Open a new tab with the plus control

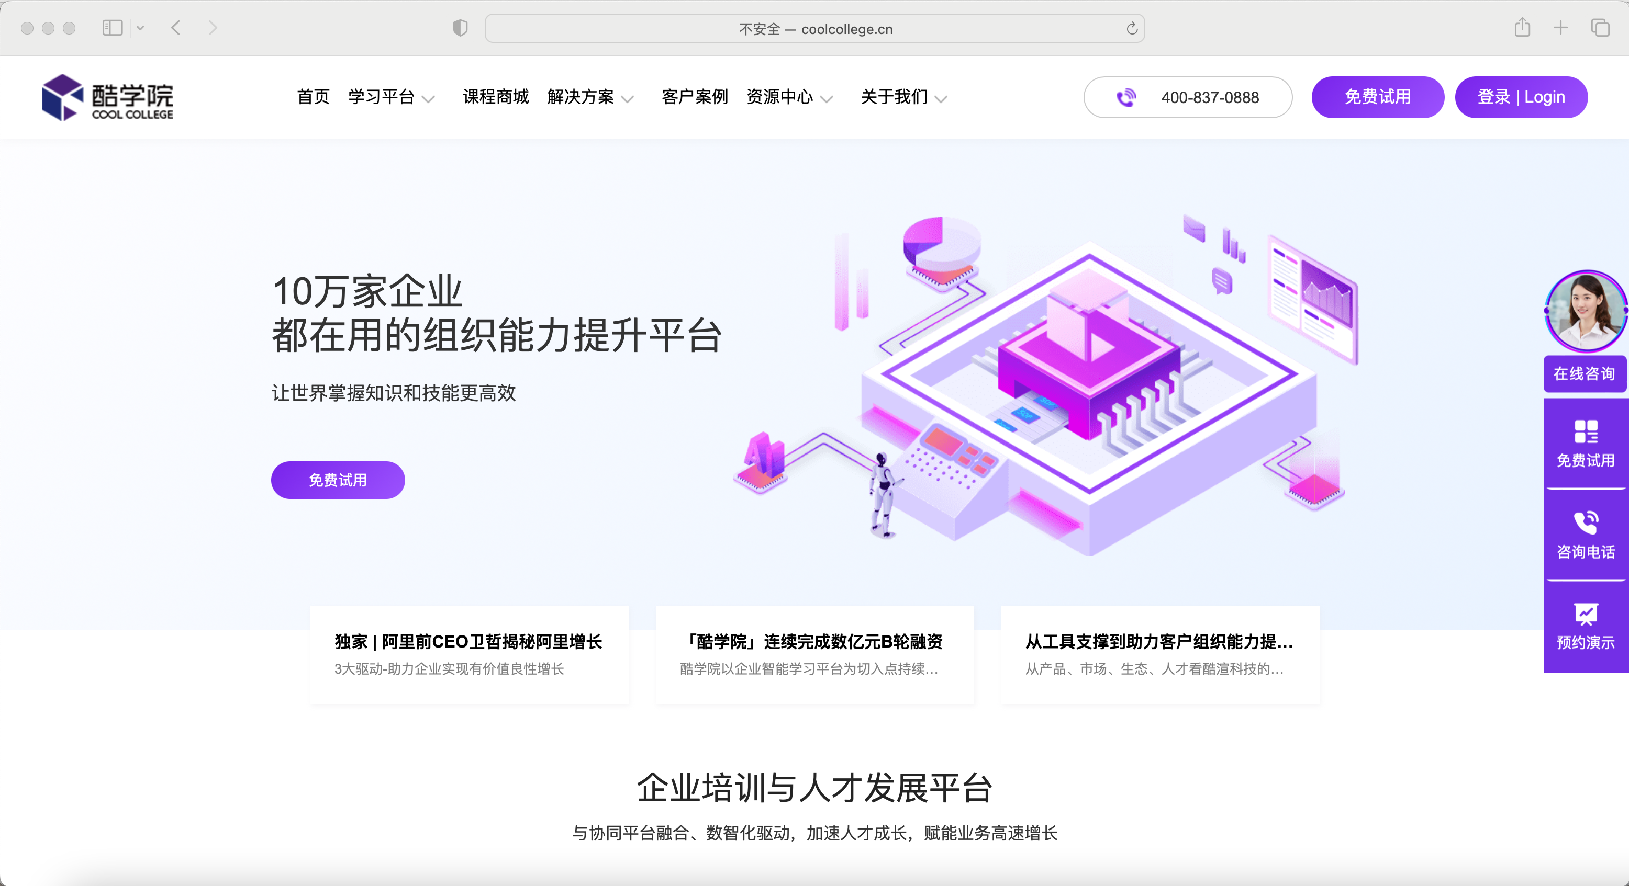(x=1560, y=28)
